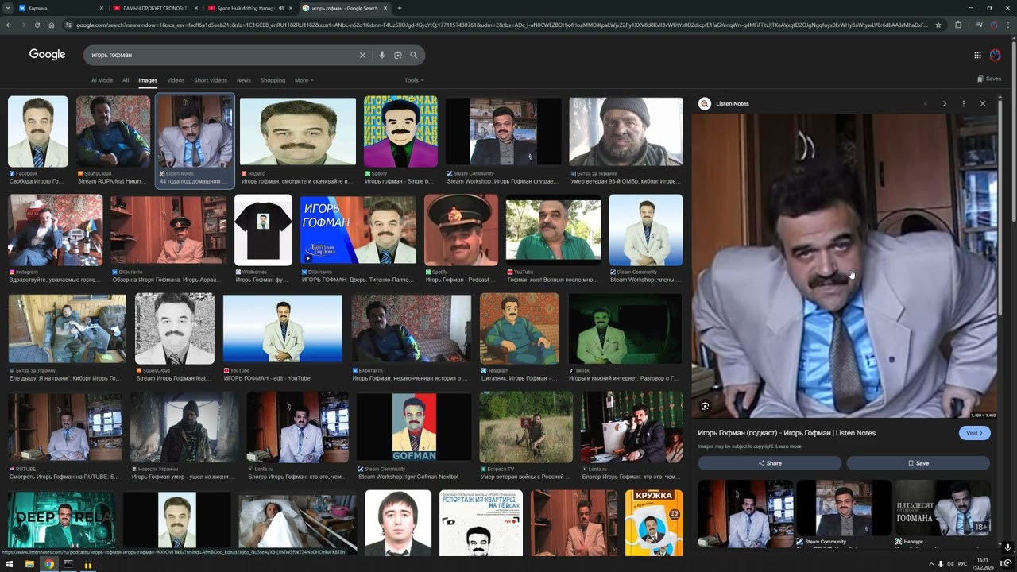Open Saves collection
This screenshot has width=1017, height=572.
(x=989, y=79)
